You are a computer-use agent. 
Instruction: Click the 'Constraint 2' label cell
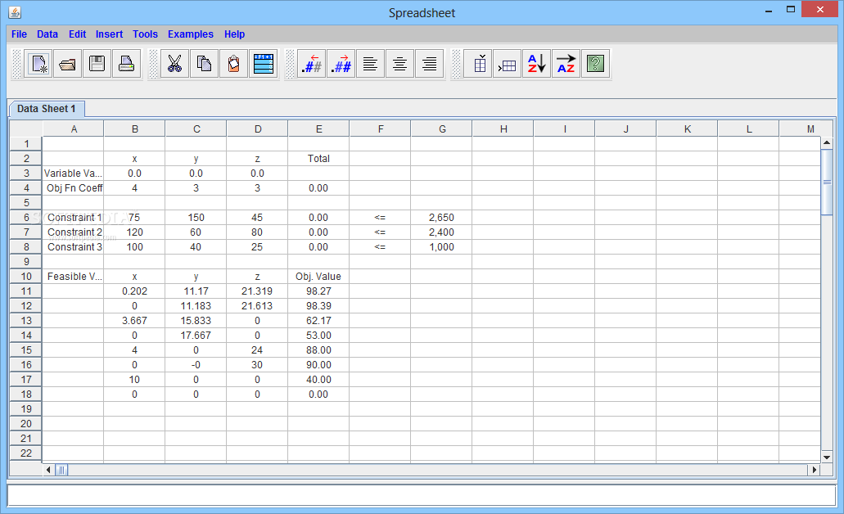coord(73,232)
